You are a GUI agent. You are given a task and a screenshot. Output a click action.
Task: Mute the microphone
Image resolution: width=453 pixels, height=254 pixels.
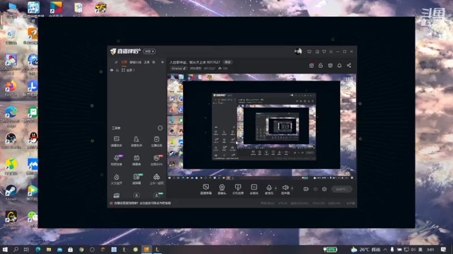tap(269, 187)
